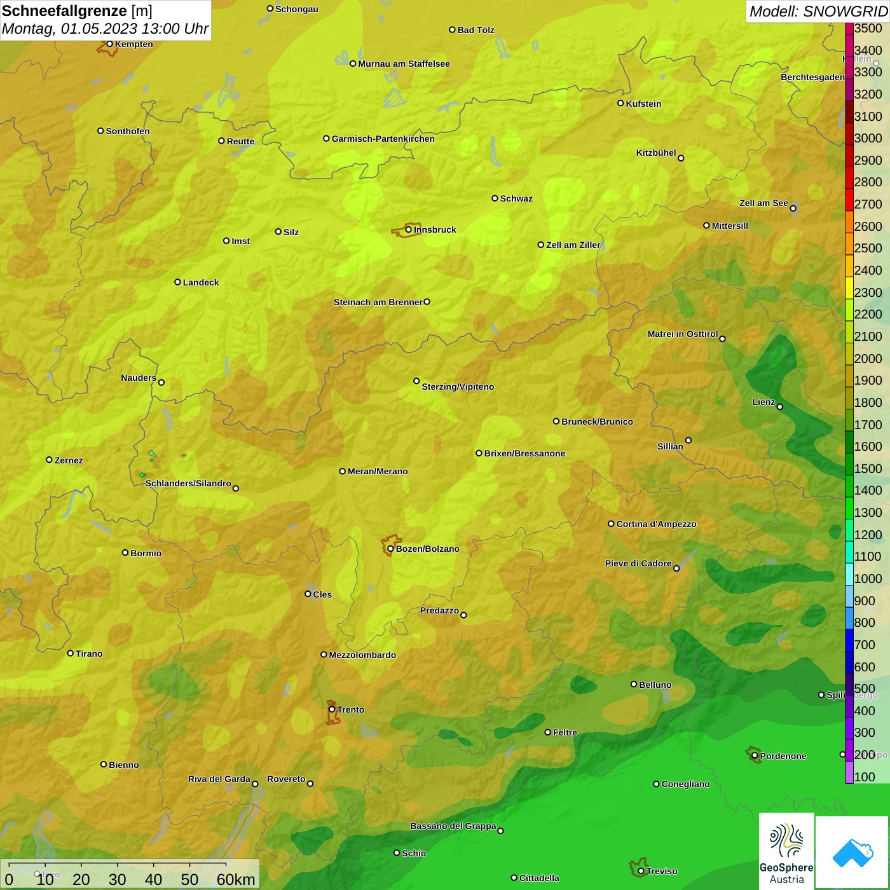Click the Riva del Garda label
Viewport: 890px width, 890px height.
click(219, 779)
